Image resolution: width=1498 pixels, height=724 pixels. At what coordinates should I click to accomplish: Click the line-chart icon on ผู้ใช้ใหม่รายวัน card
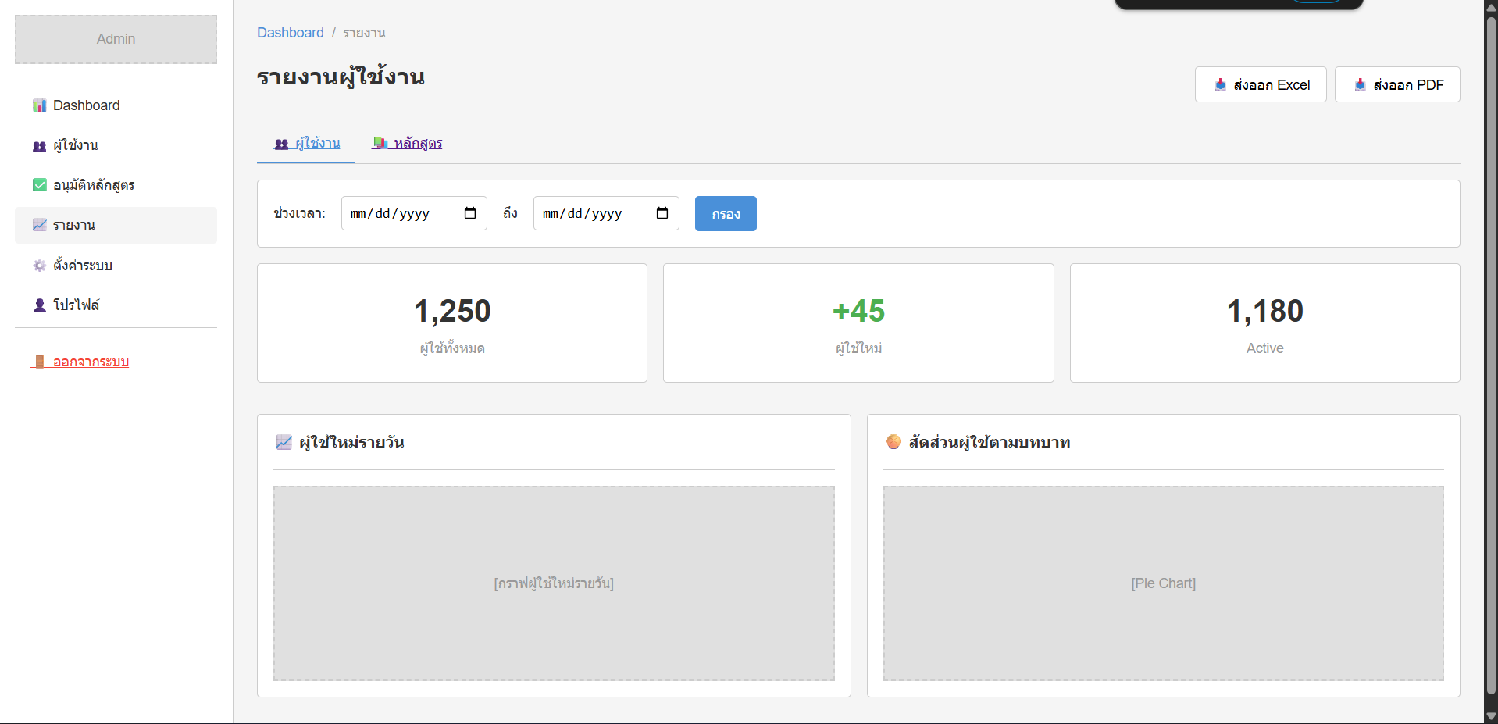(x=284, y=441)
